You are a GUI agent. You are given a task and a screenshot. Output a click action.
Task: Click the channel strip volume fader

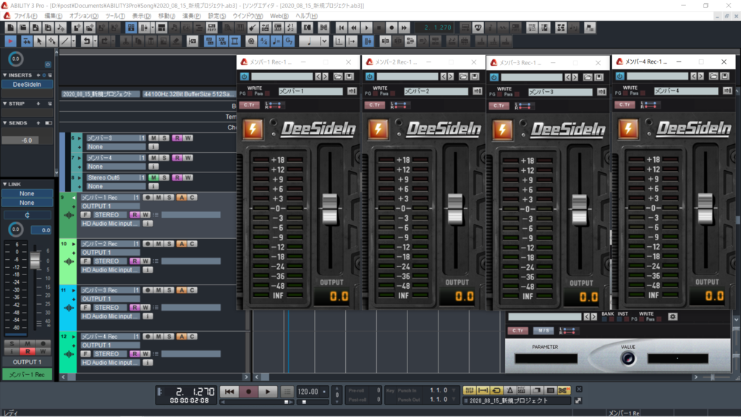35,260
